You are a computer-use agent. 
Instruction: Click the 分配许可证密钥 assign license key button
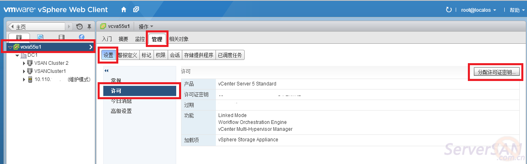(496, 72)
